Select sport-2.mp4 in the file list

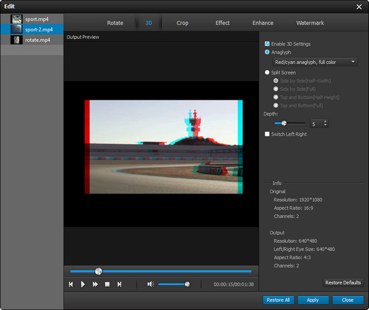(32, 30)
